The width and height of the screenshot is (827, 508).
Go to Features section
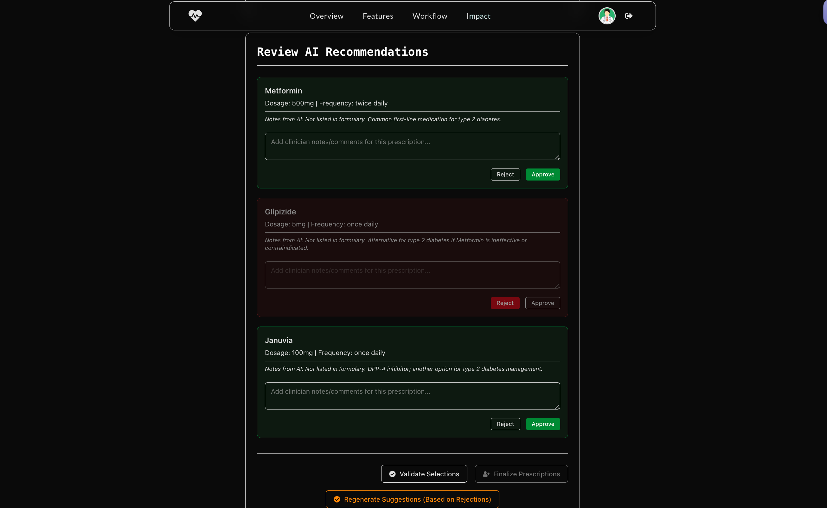coord(378,16)
